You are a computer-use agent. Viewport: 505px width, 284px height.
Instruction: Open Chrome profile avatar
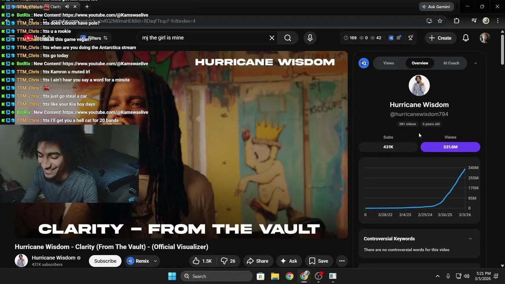tap(486, 21)
